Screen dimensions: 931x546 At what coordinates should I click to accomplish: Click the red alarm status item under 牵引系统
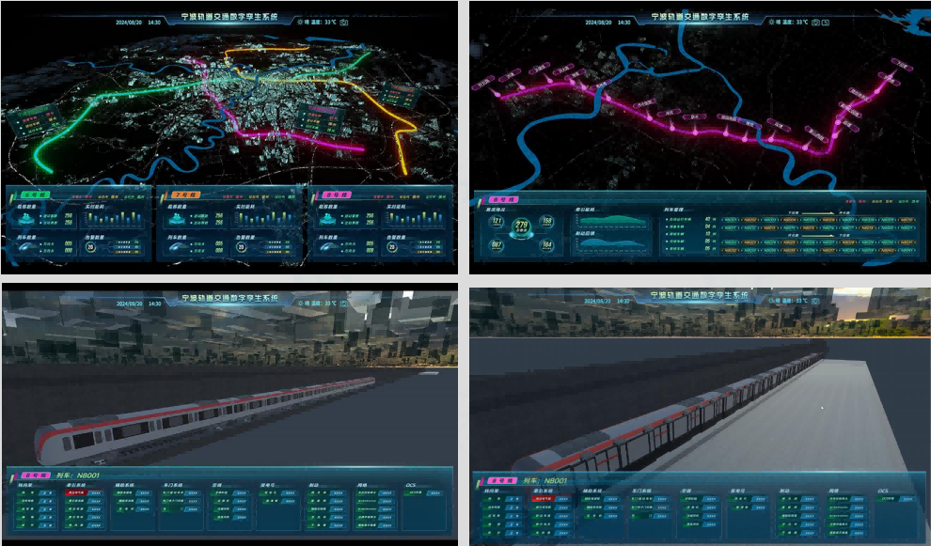click(x=74, y=493)
